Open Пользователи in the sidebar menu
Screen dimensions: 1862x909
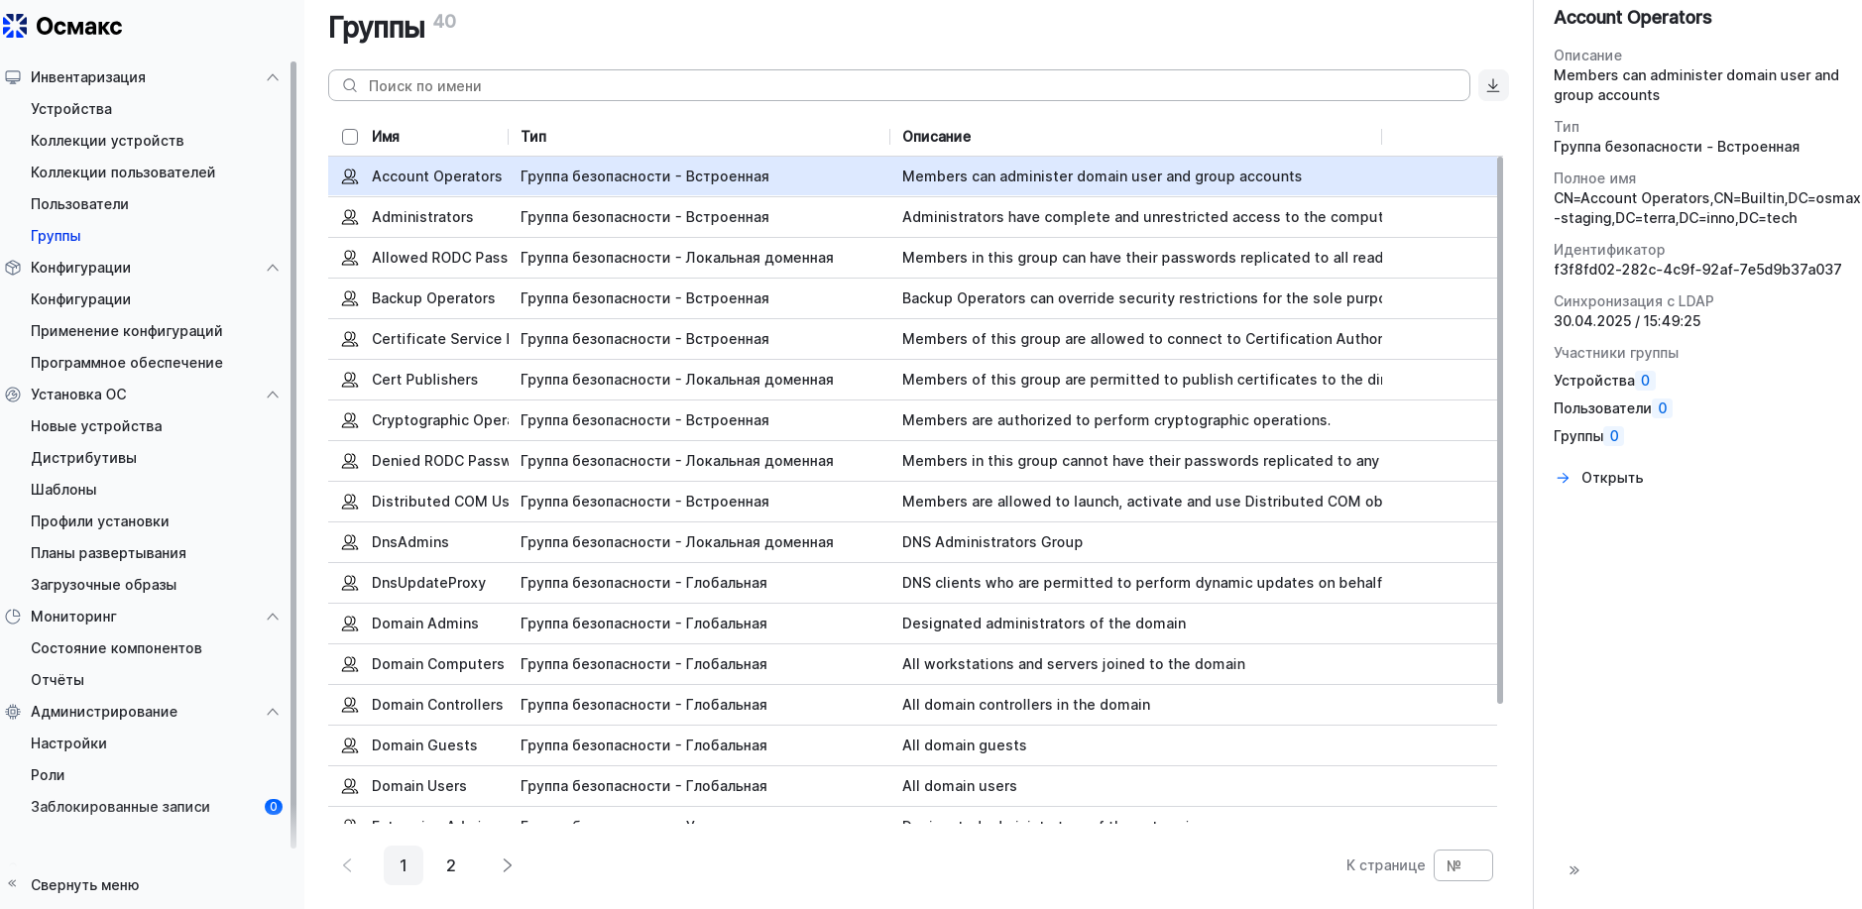coord(79,204)
